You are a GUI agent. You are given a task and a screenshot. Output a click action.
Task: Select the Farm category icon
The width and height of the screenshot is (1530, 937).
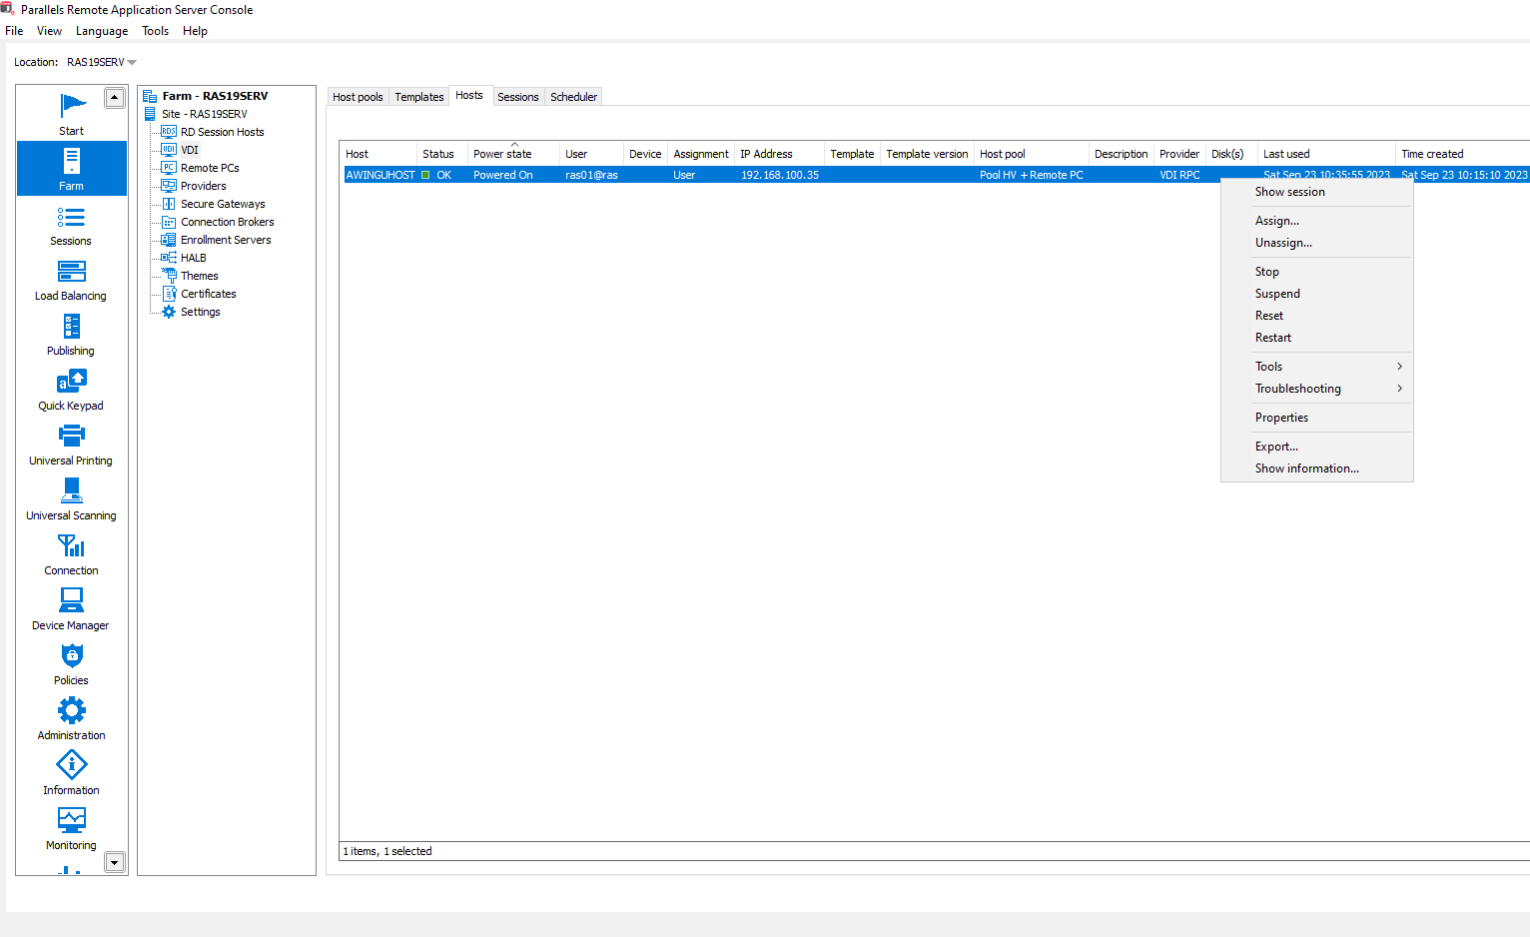(x=72, y=160)
